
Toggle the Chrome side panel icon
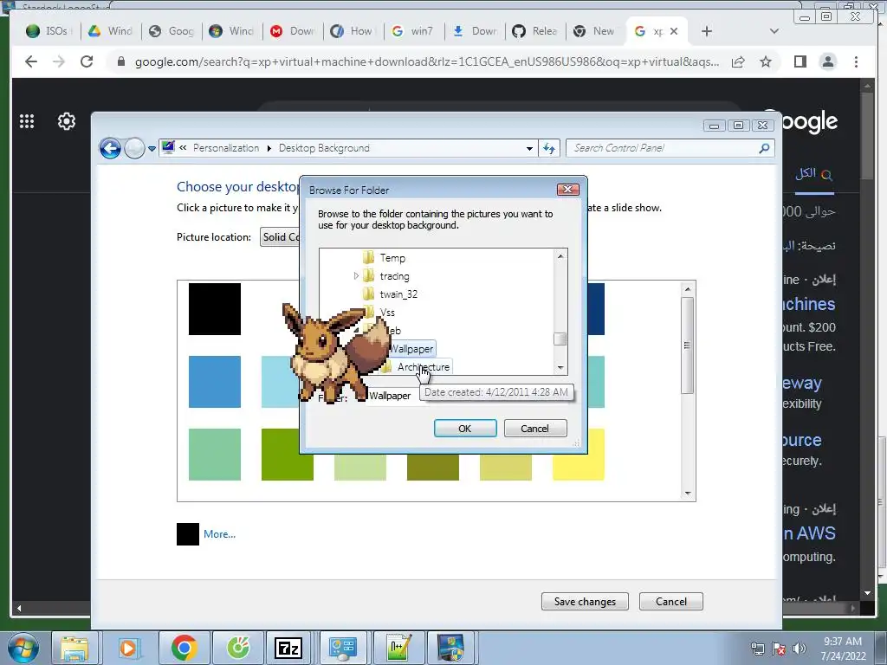click(800, 61)
